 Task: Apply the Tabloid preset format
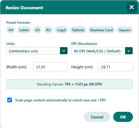tap(78, 30)
